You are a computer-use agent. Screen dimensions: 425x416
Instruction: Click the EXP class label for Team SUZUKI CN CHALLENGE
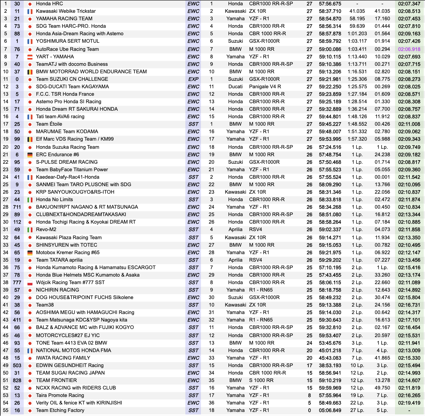pos(193,79)
